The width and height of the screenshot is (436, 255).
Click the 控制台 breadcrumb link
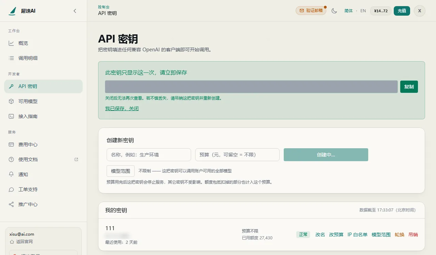[104, 7]
